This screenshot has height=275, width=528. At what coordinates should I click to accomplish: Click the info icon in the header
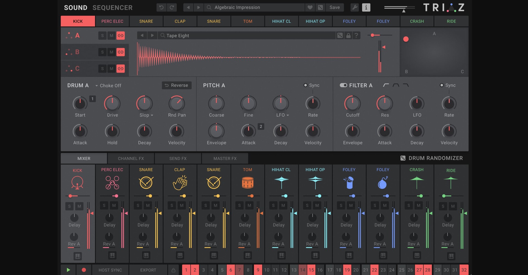click(x=366, y=7)
